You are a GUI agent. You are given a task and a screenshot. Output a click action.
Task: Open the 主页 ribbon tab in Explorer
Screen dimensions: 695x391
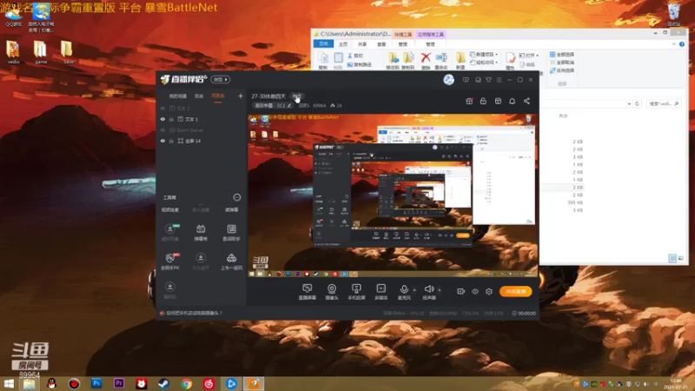[343, 44]
